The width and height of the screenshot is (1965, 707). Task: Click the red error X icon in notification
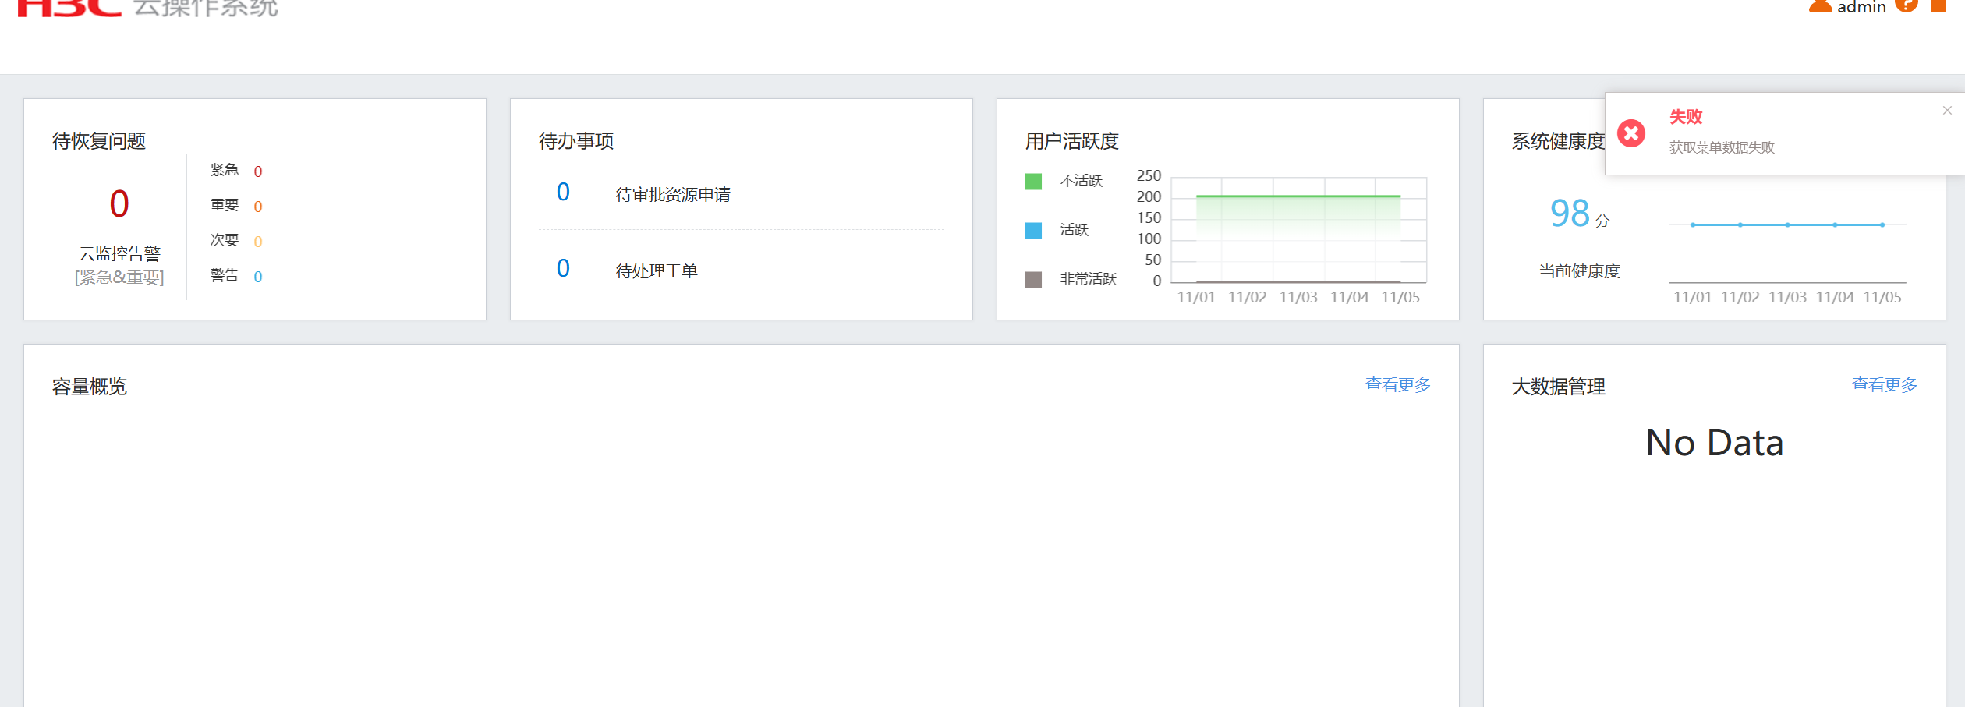point(1630,133)
